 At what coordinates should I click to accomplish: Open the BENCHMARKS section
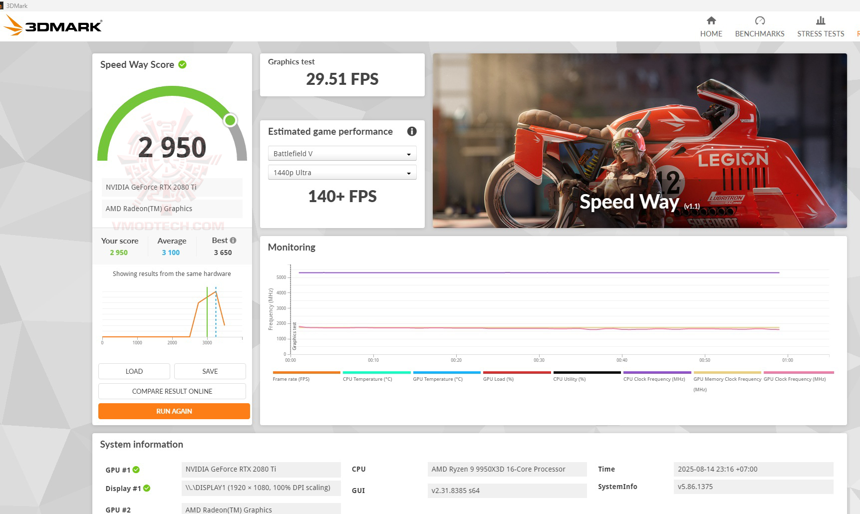pyautogui.click(x=760, y=27)
